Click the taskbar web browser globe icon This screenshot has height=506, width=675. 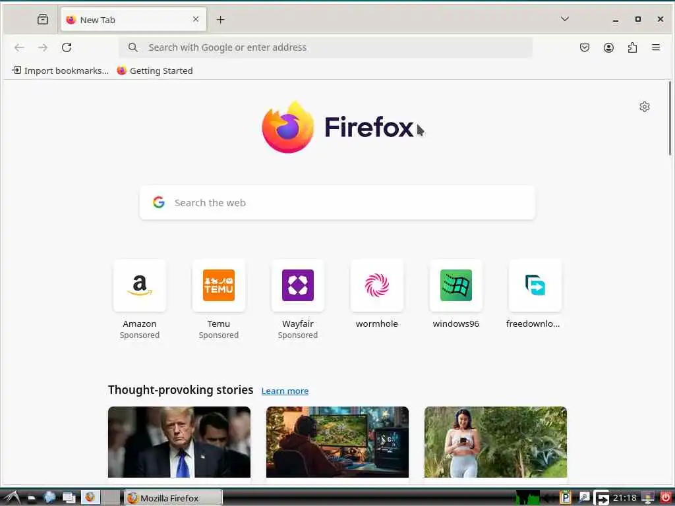49,497
